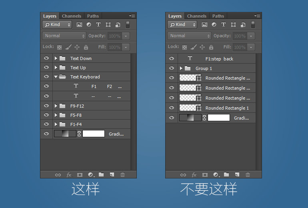The image size is (308, 208).
Task: Expand the F9-F12 group
Action: (x=56, y=106)
